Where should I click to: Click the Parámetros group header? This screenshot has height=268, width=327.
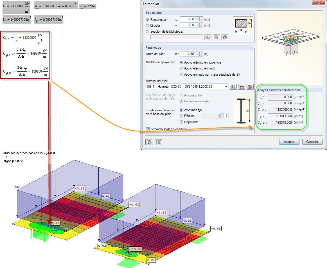tap(153, 48)
